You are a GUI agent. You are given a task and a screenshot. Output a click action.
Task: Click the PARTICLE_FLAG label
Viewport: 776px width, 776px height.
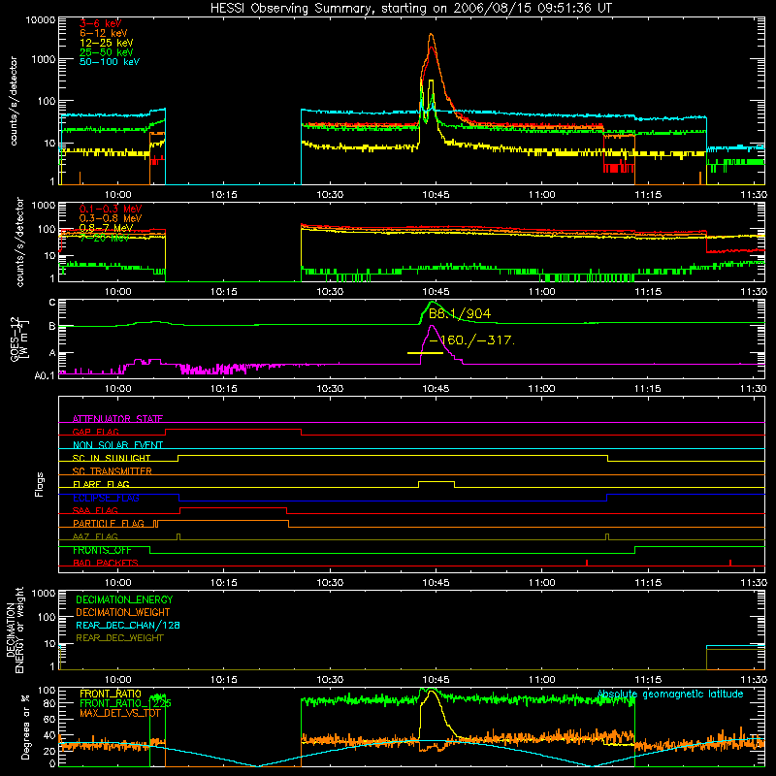(x=109, y=524)
